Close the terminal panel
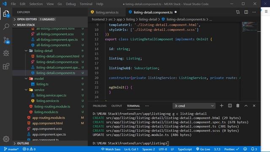Screen dimensions: 270x152 pos(254,106)
